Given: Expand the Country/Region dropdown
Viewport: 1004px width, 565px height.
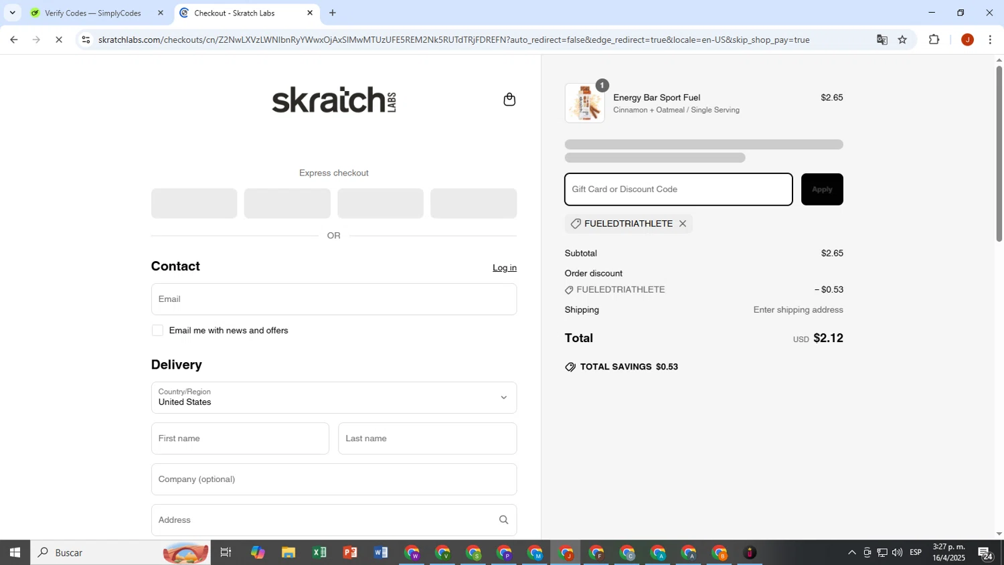Looking at the screenshot, I should [x=334, y=398].
